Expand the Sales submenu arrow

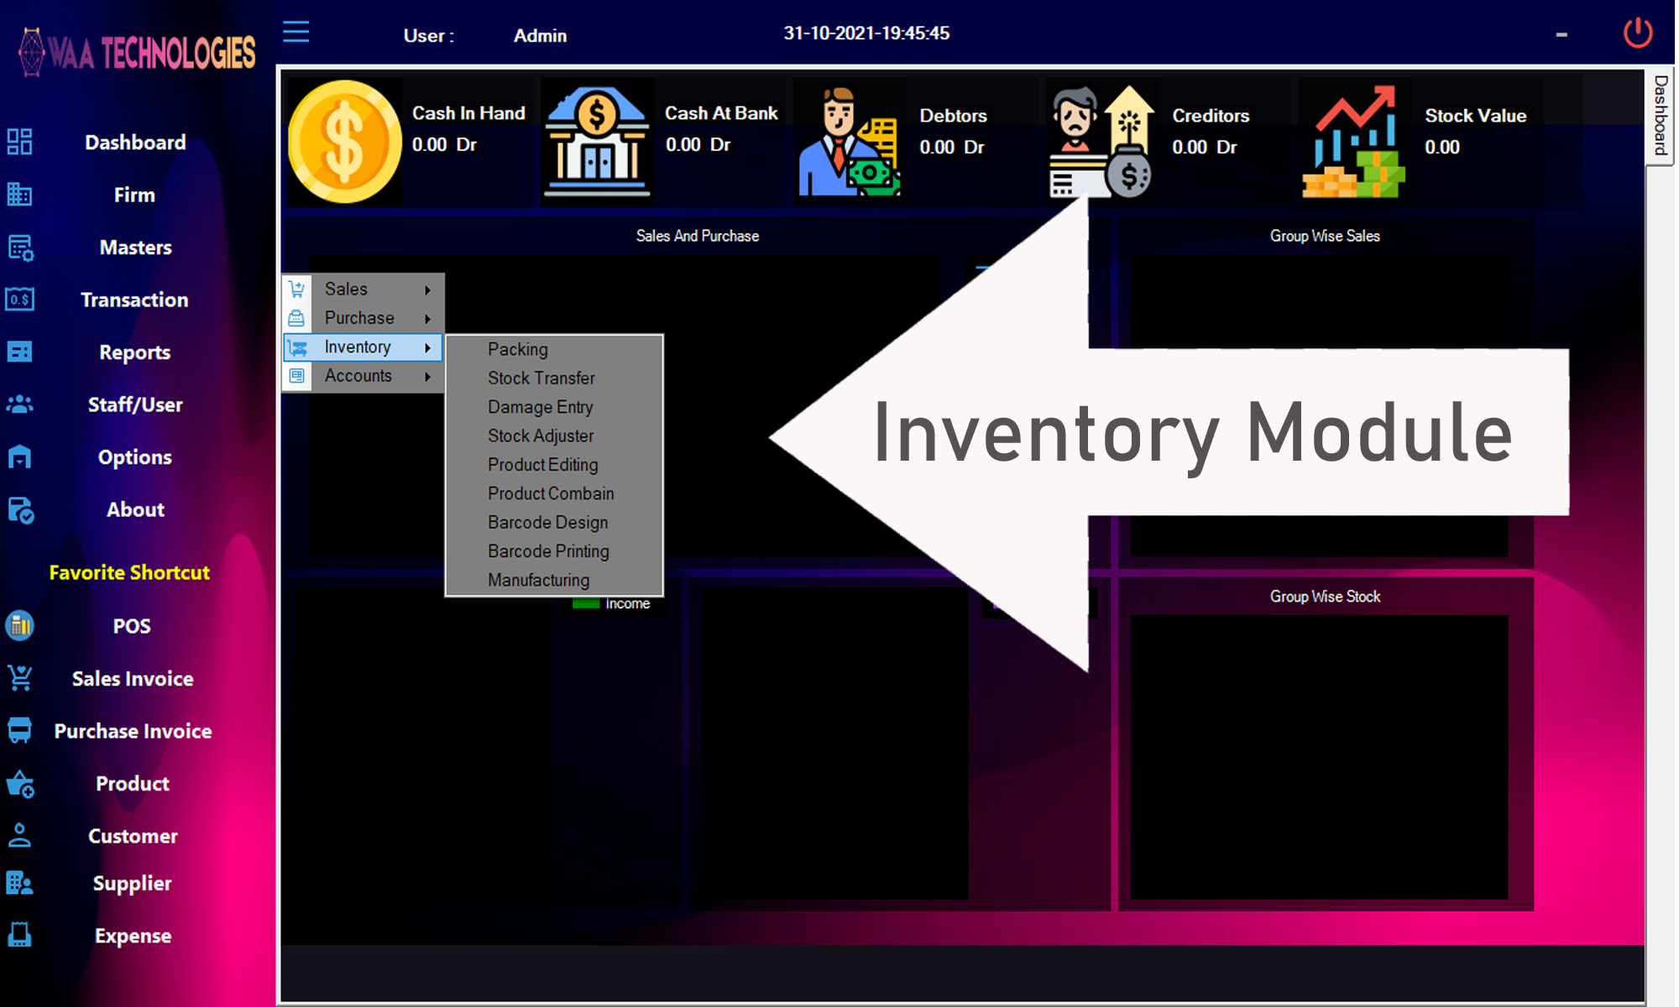point(427,290)
